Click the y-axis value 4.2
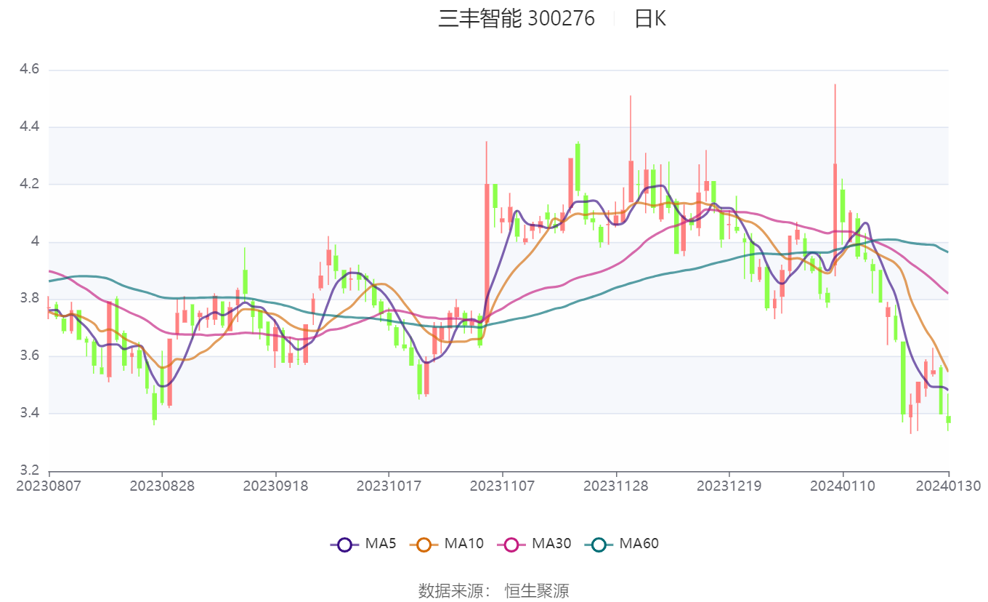 29,185
